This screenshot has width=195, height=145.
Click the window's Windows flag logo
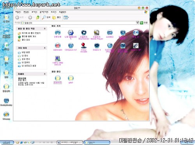point(146,12)
